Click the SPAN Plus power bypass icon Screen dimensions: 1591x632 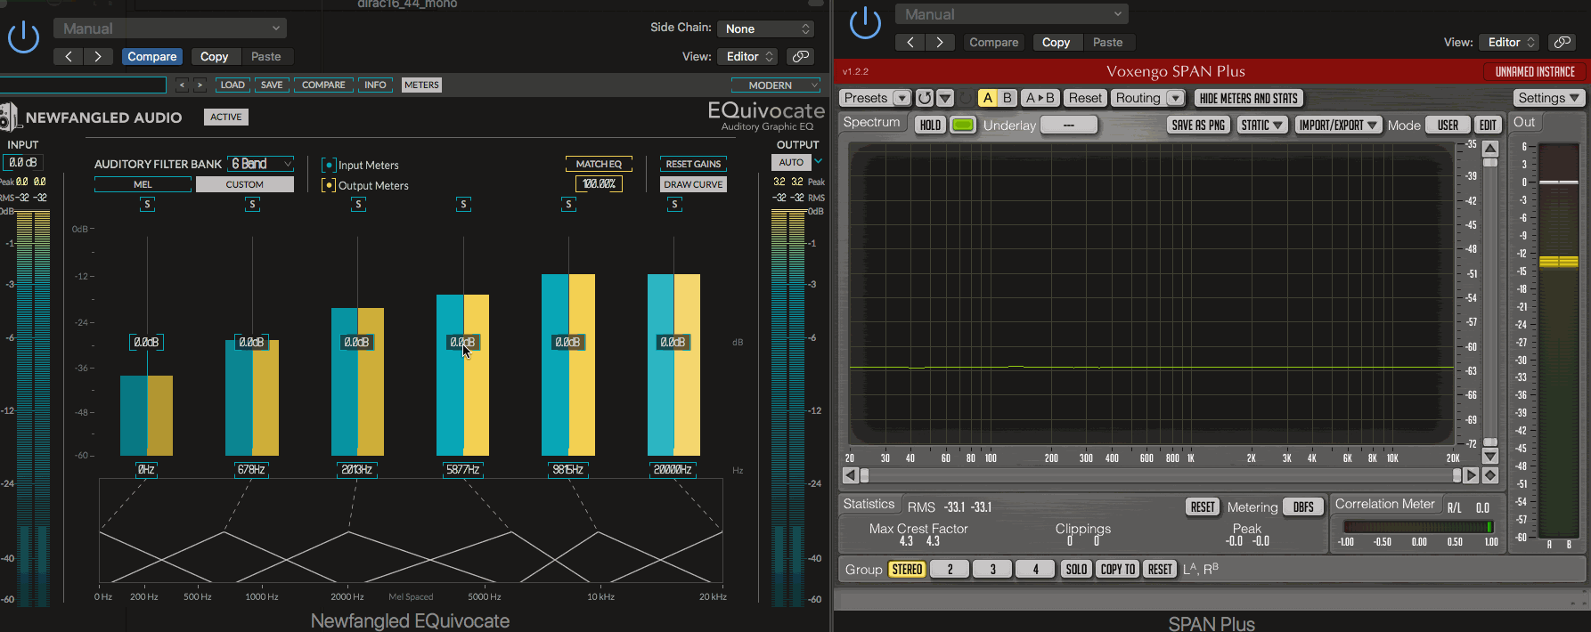pos(865,23)
